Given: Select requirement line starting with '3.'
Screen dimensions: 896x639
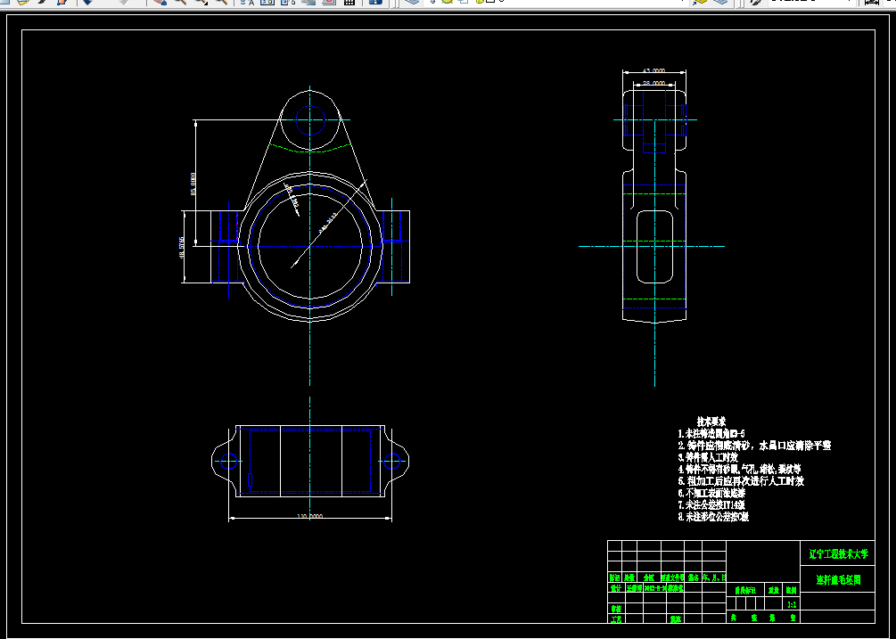Looking at the screenshot, I should click(x=708, y=457).
